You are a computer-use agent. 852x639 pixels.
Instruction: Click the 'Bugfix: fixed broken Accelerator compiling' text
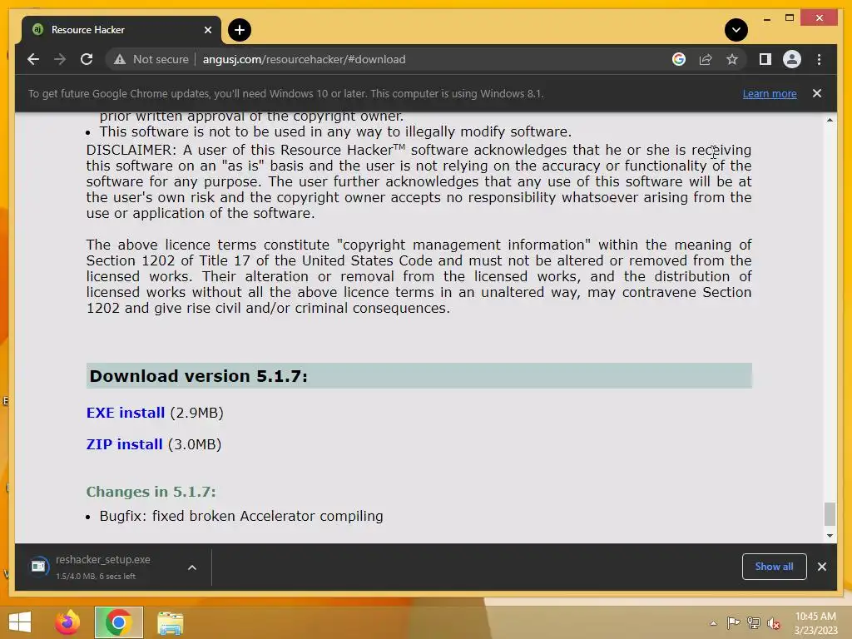pos(241,516)
